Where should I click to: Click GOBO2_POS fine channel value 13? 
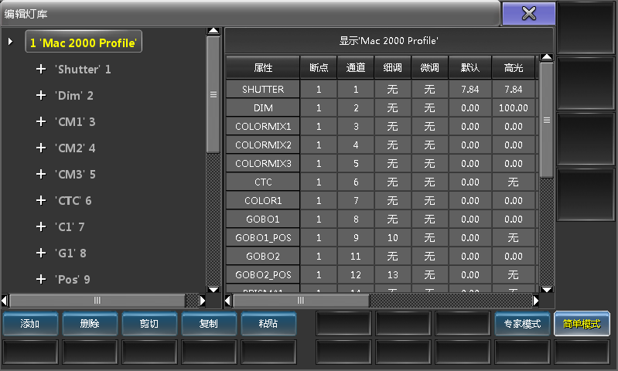(x=393, y=274)
